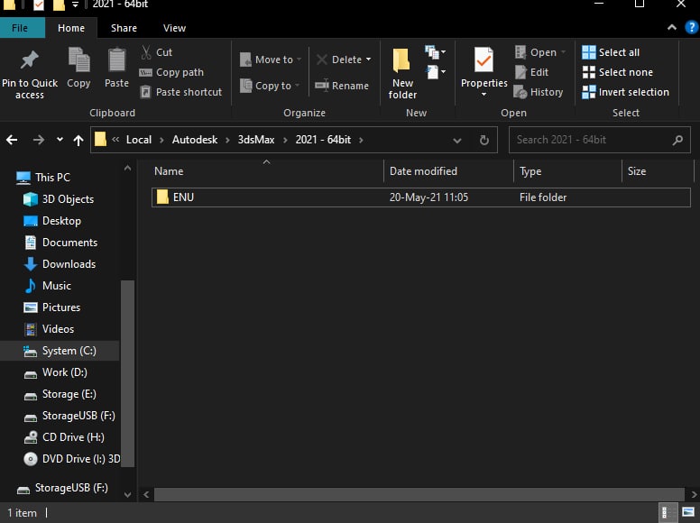700x523 pixels.
Task: Refresh the current folder
Action: 484,140
